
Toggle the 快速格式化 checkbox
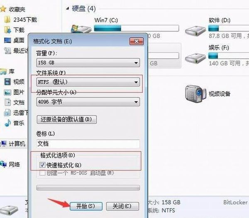pyautogui.click(x=42, y=165)
